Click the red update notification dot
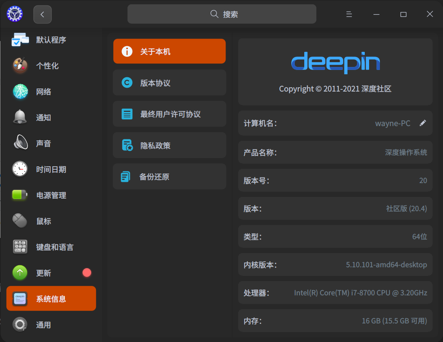 tap(87, 272)
